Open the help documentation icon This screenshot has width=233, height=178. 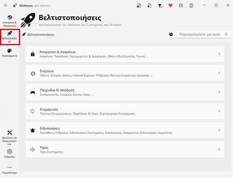(x=191, y=6)
